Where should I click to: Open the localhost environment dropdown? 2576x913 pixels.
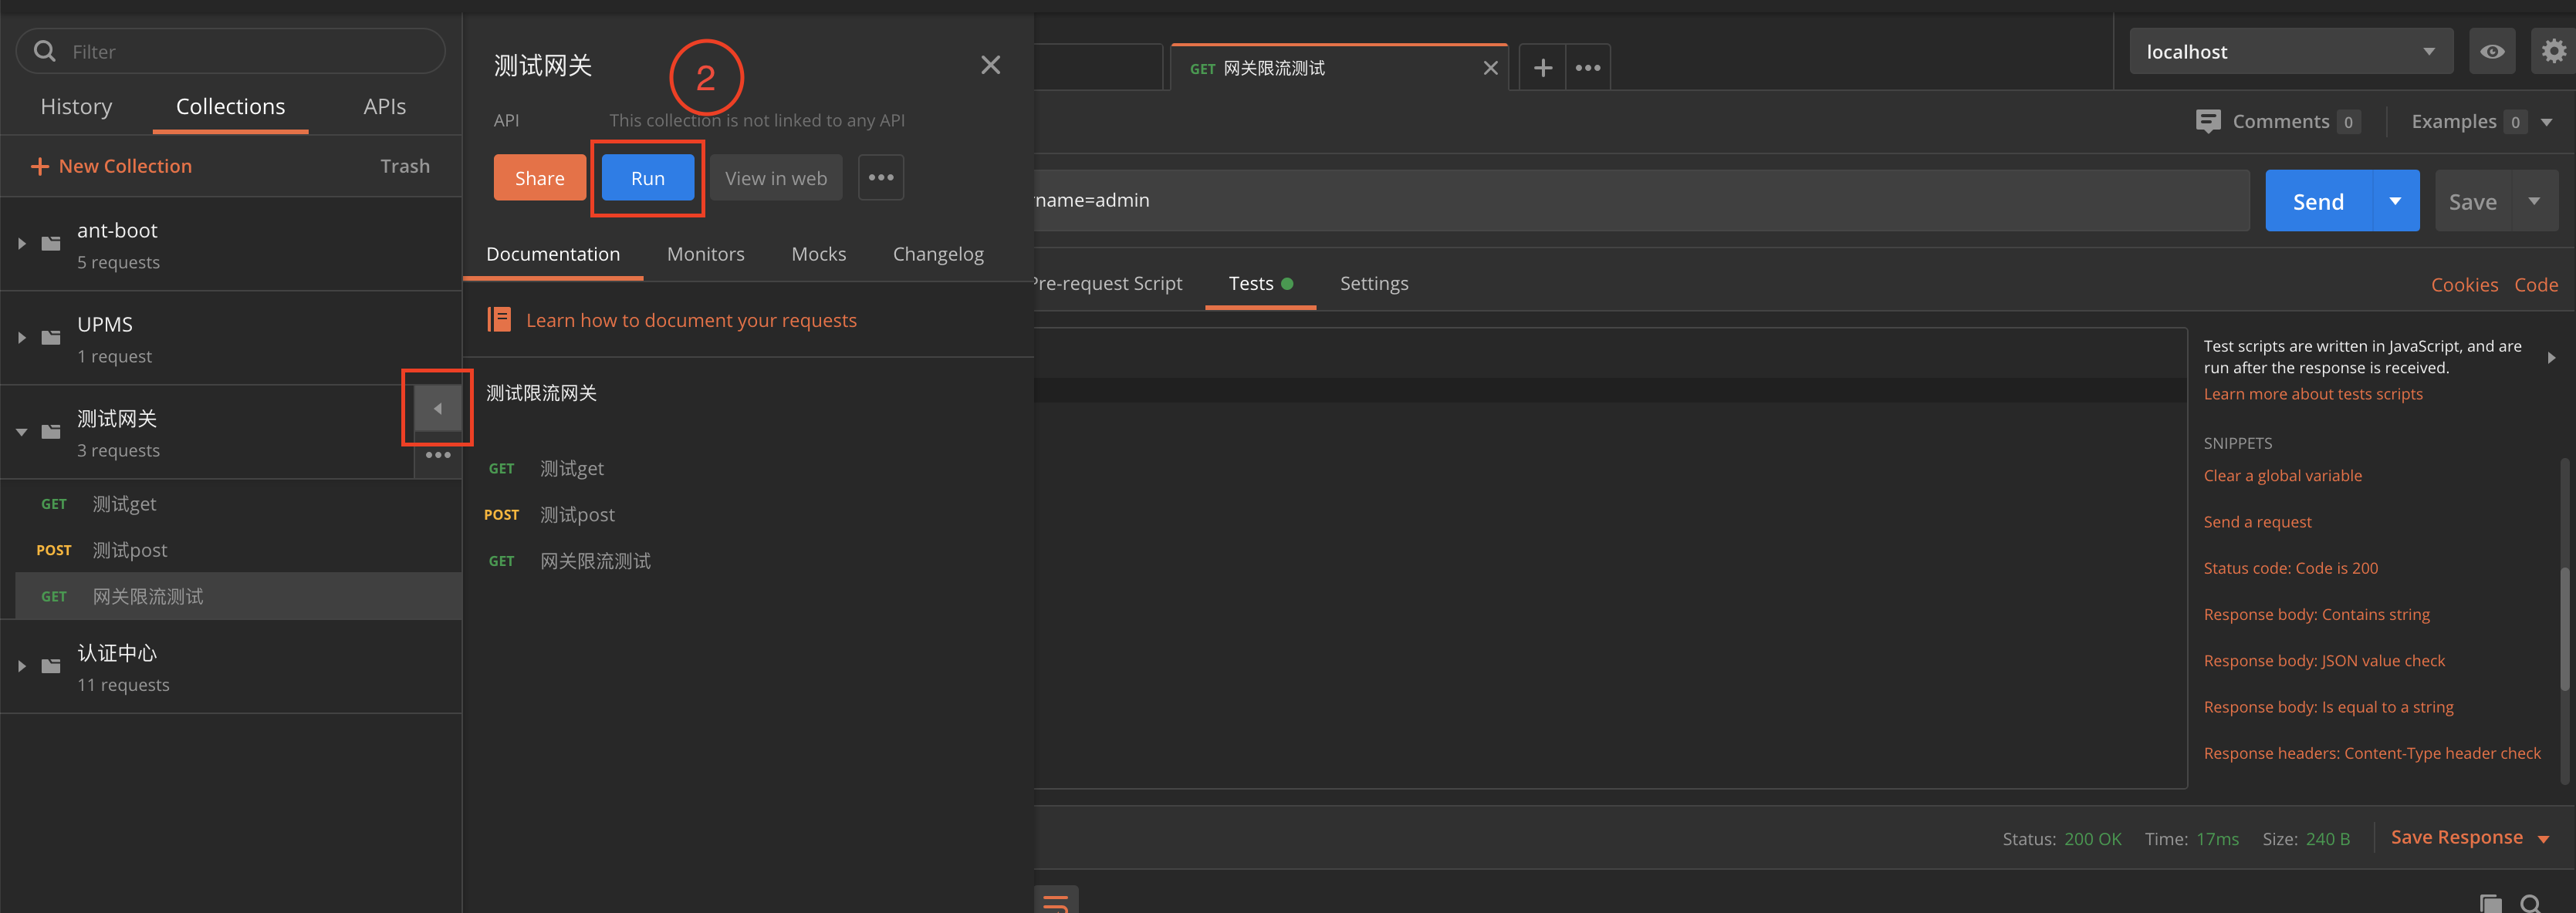2290,51
